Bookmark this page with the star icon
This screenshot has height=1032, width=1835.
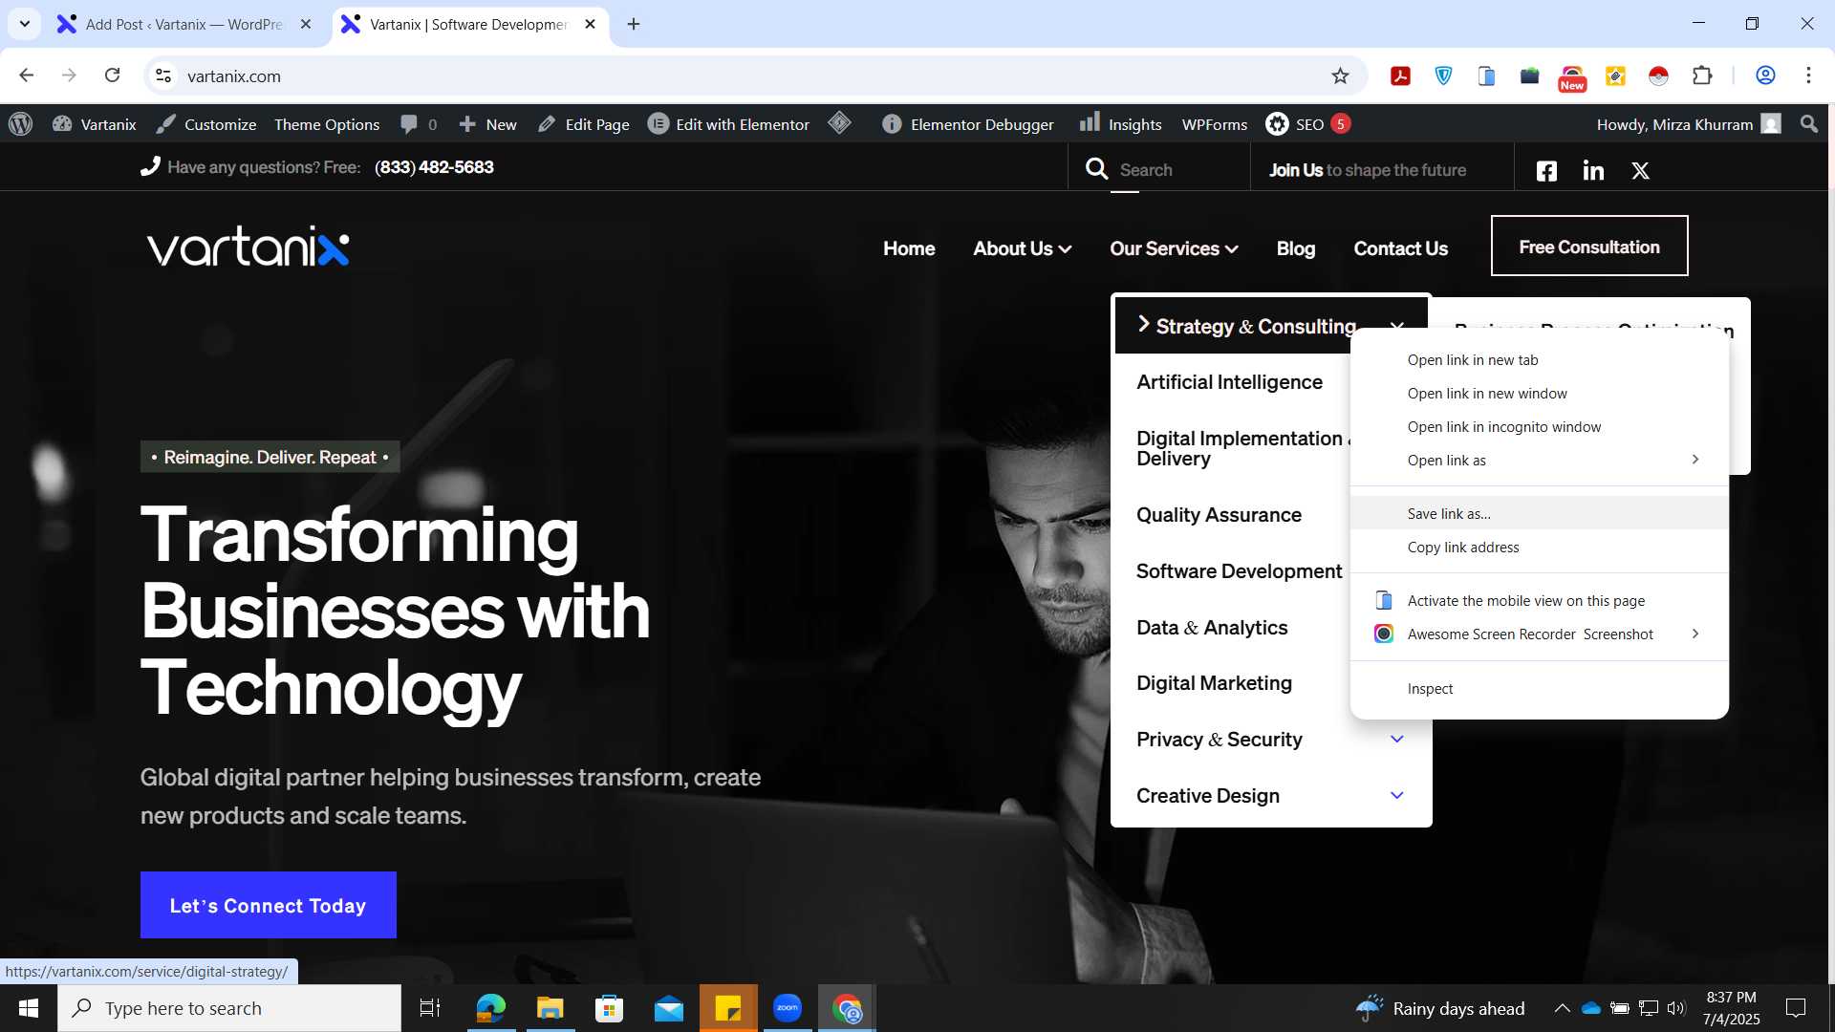(1340, 75)
